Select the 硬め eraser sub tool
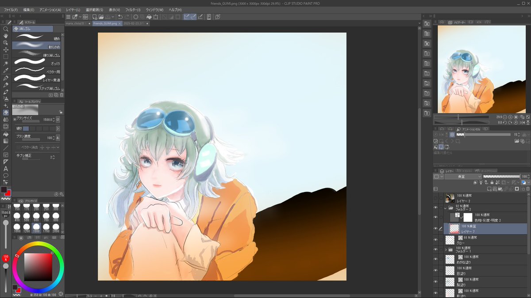The image size is (531, 298). point(37,37)
